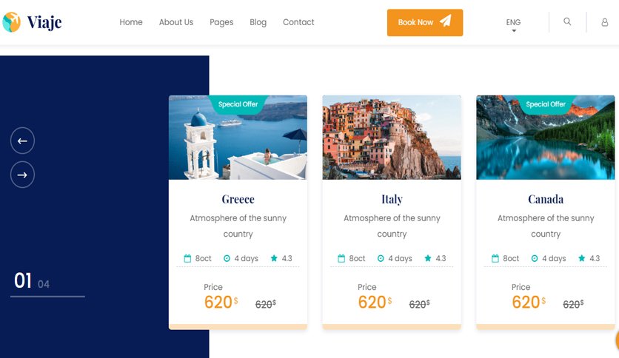Select the About Us nav item
The height and width of the screenshot is (358, 619).
[176, 22]
